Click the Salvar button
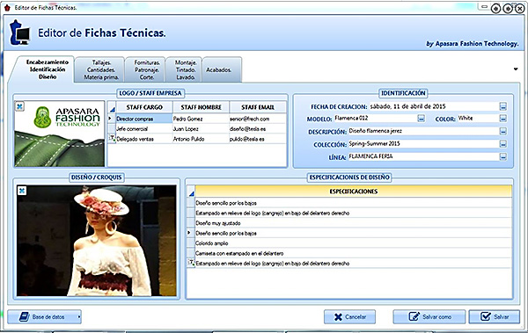Image resolution: width=528 pixels, height=333 pixels. pyautogui.click(x=495, y=317)
